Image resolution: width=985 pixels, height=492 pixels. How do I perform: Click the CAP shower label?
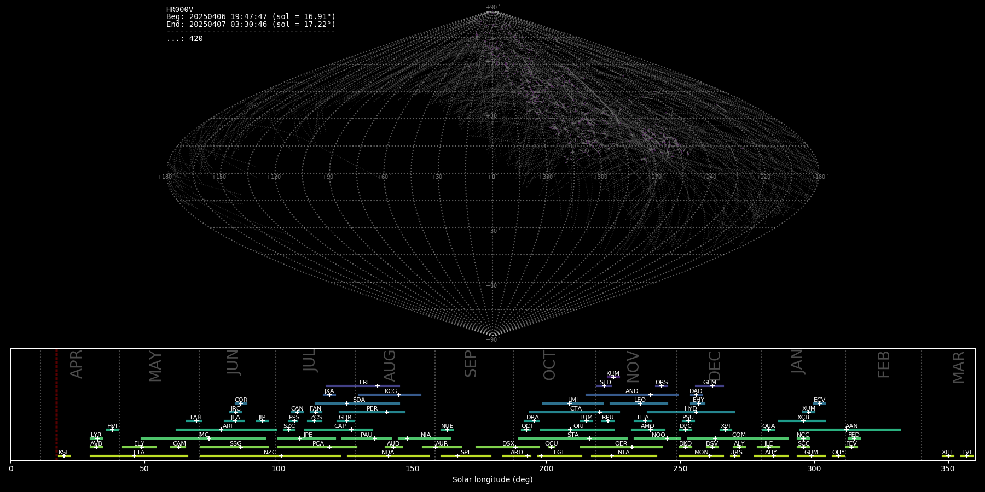pyautogui.click(x=340, y=426)
